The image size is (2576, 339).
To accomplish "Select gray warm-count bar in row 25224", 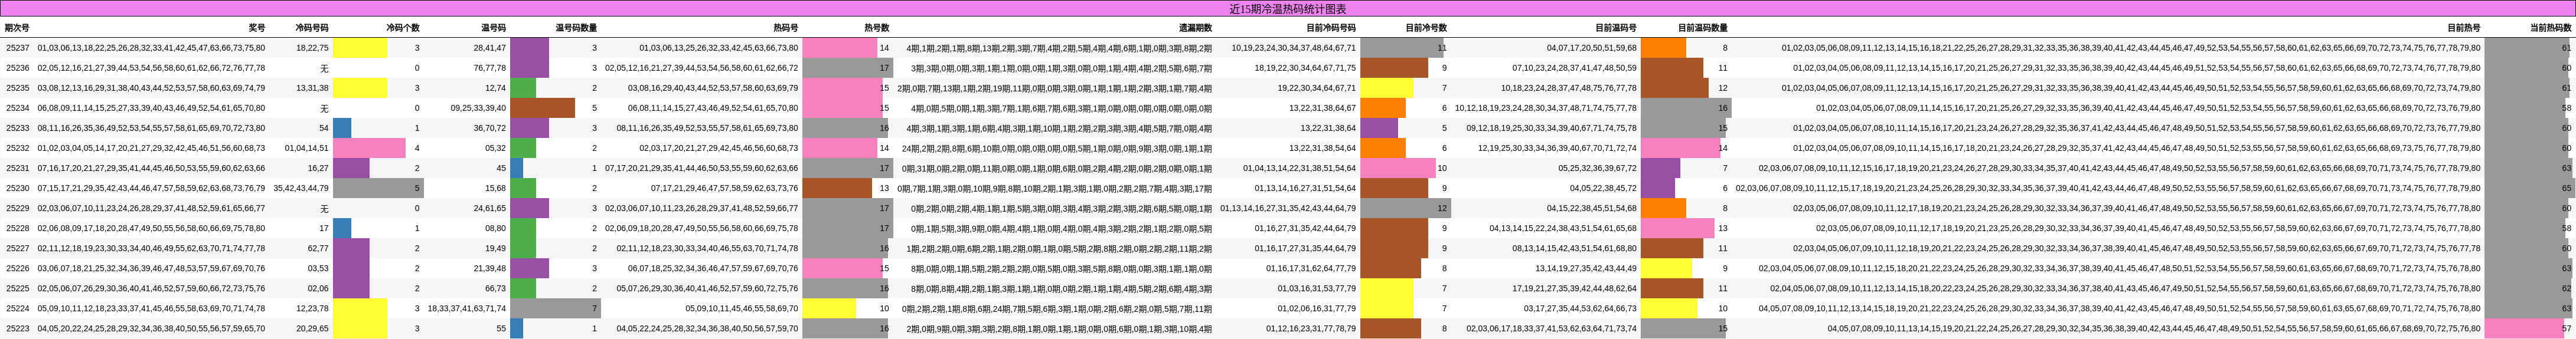I will [556, 308].
